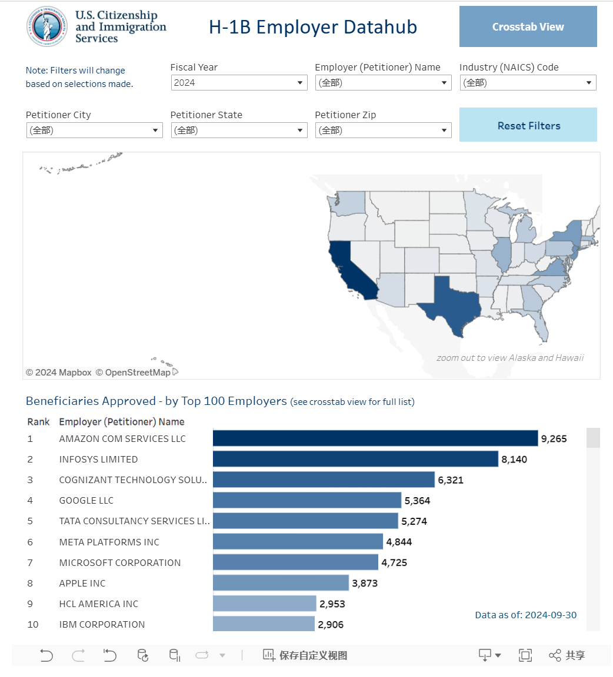Click the OpenStreetMap attribution link
The height and width of the screenshot is (677, 613).
point(133,372)
